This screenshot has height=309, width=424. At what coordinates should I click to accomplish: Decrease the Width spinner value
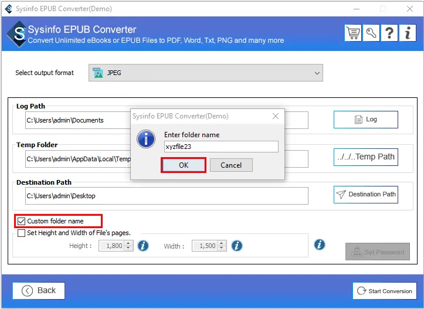point(222,248)
